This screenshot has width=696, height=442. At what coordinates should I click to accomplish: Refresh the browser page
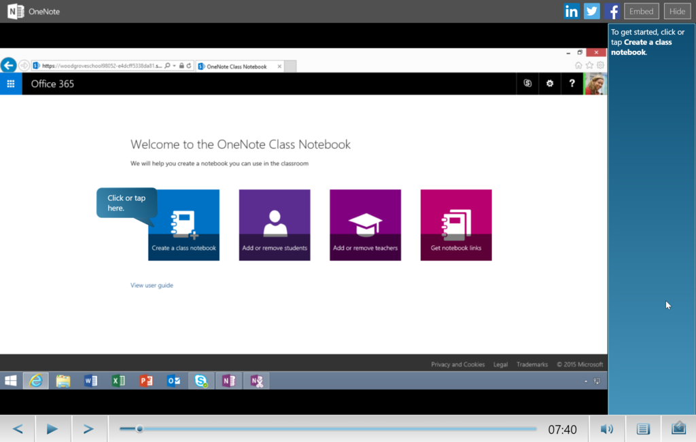tap(189, 66)
